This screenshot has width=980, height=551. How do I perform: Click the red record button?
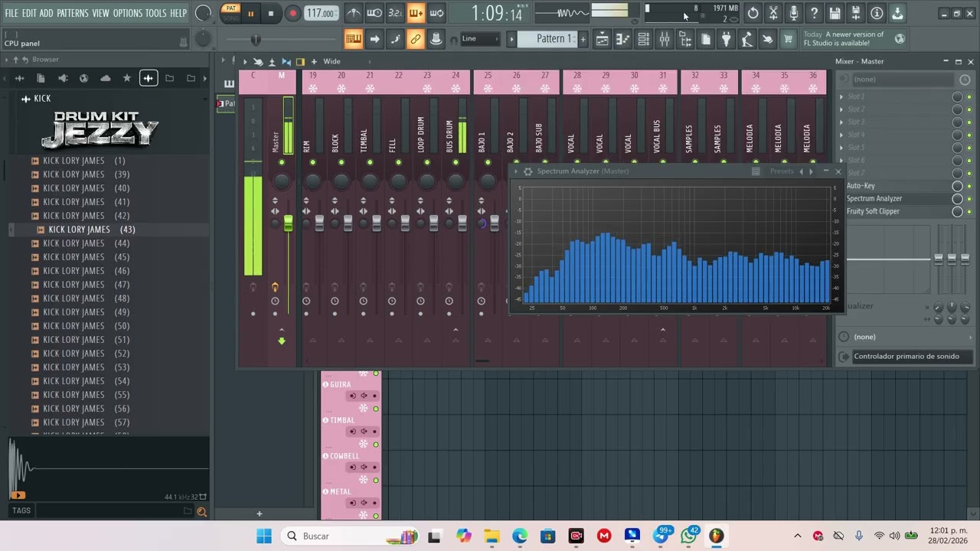(292, 13)
